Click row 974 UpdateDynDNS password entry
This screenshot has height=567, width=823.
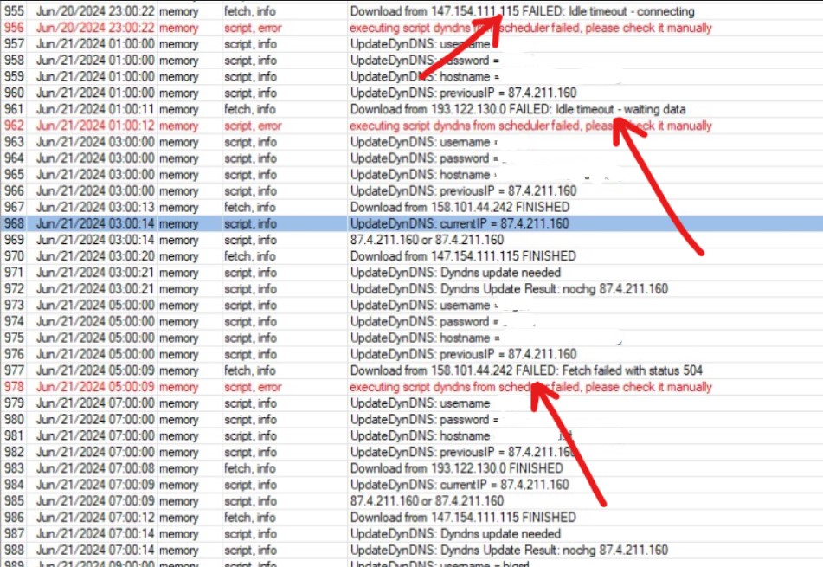point(425,321)
